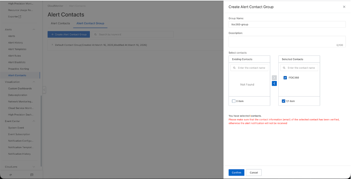
Task: Uncheck the ITOC360 contact checkbox
Action: point(285,78)
